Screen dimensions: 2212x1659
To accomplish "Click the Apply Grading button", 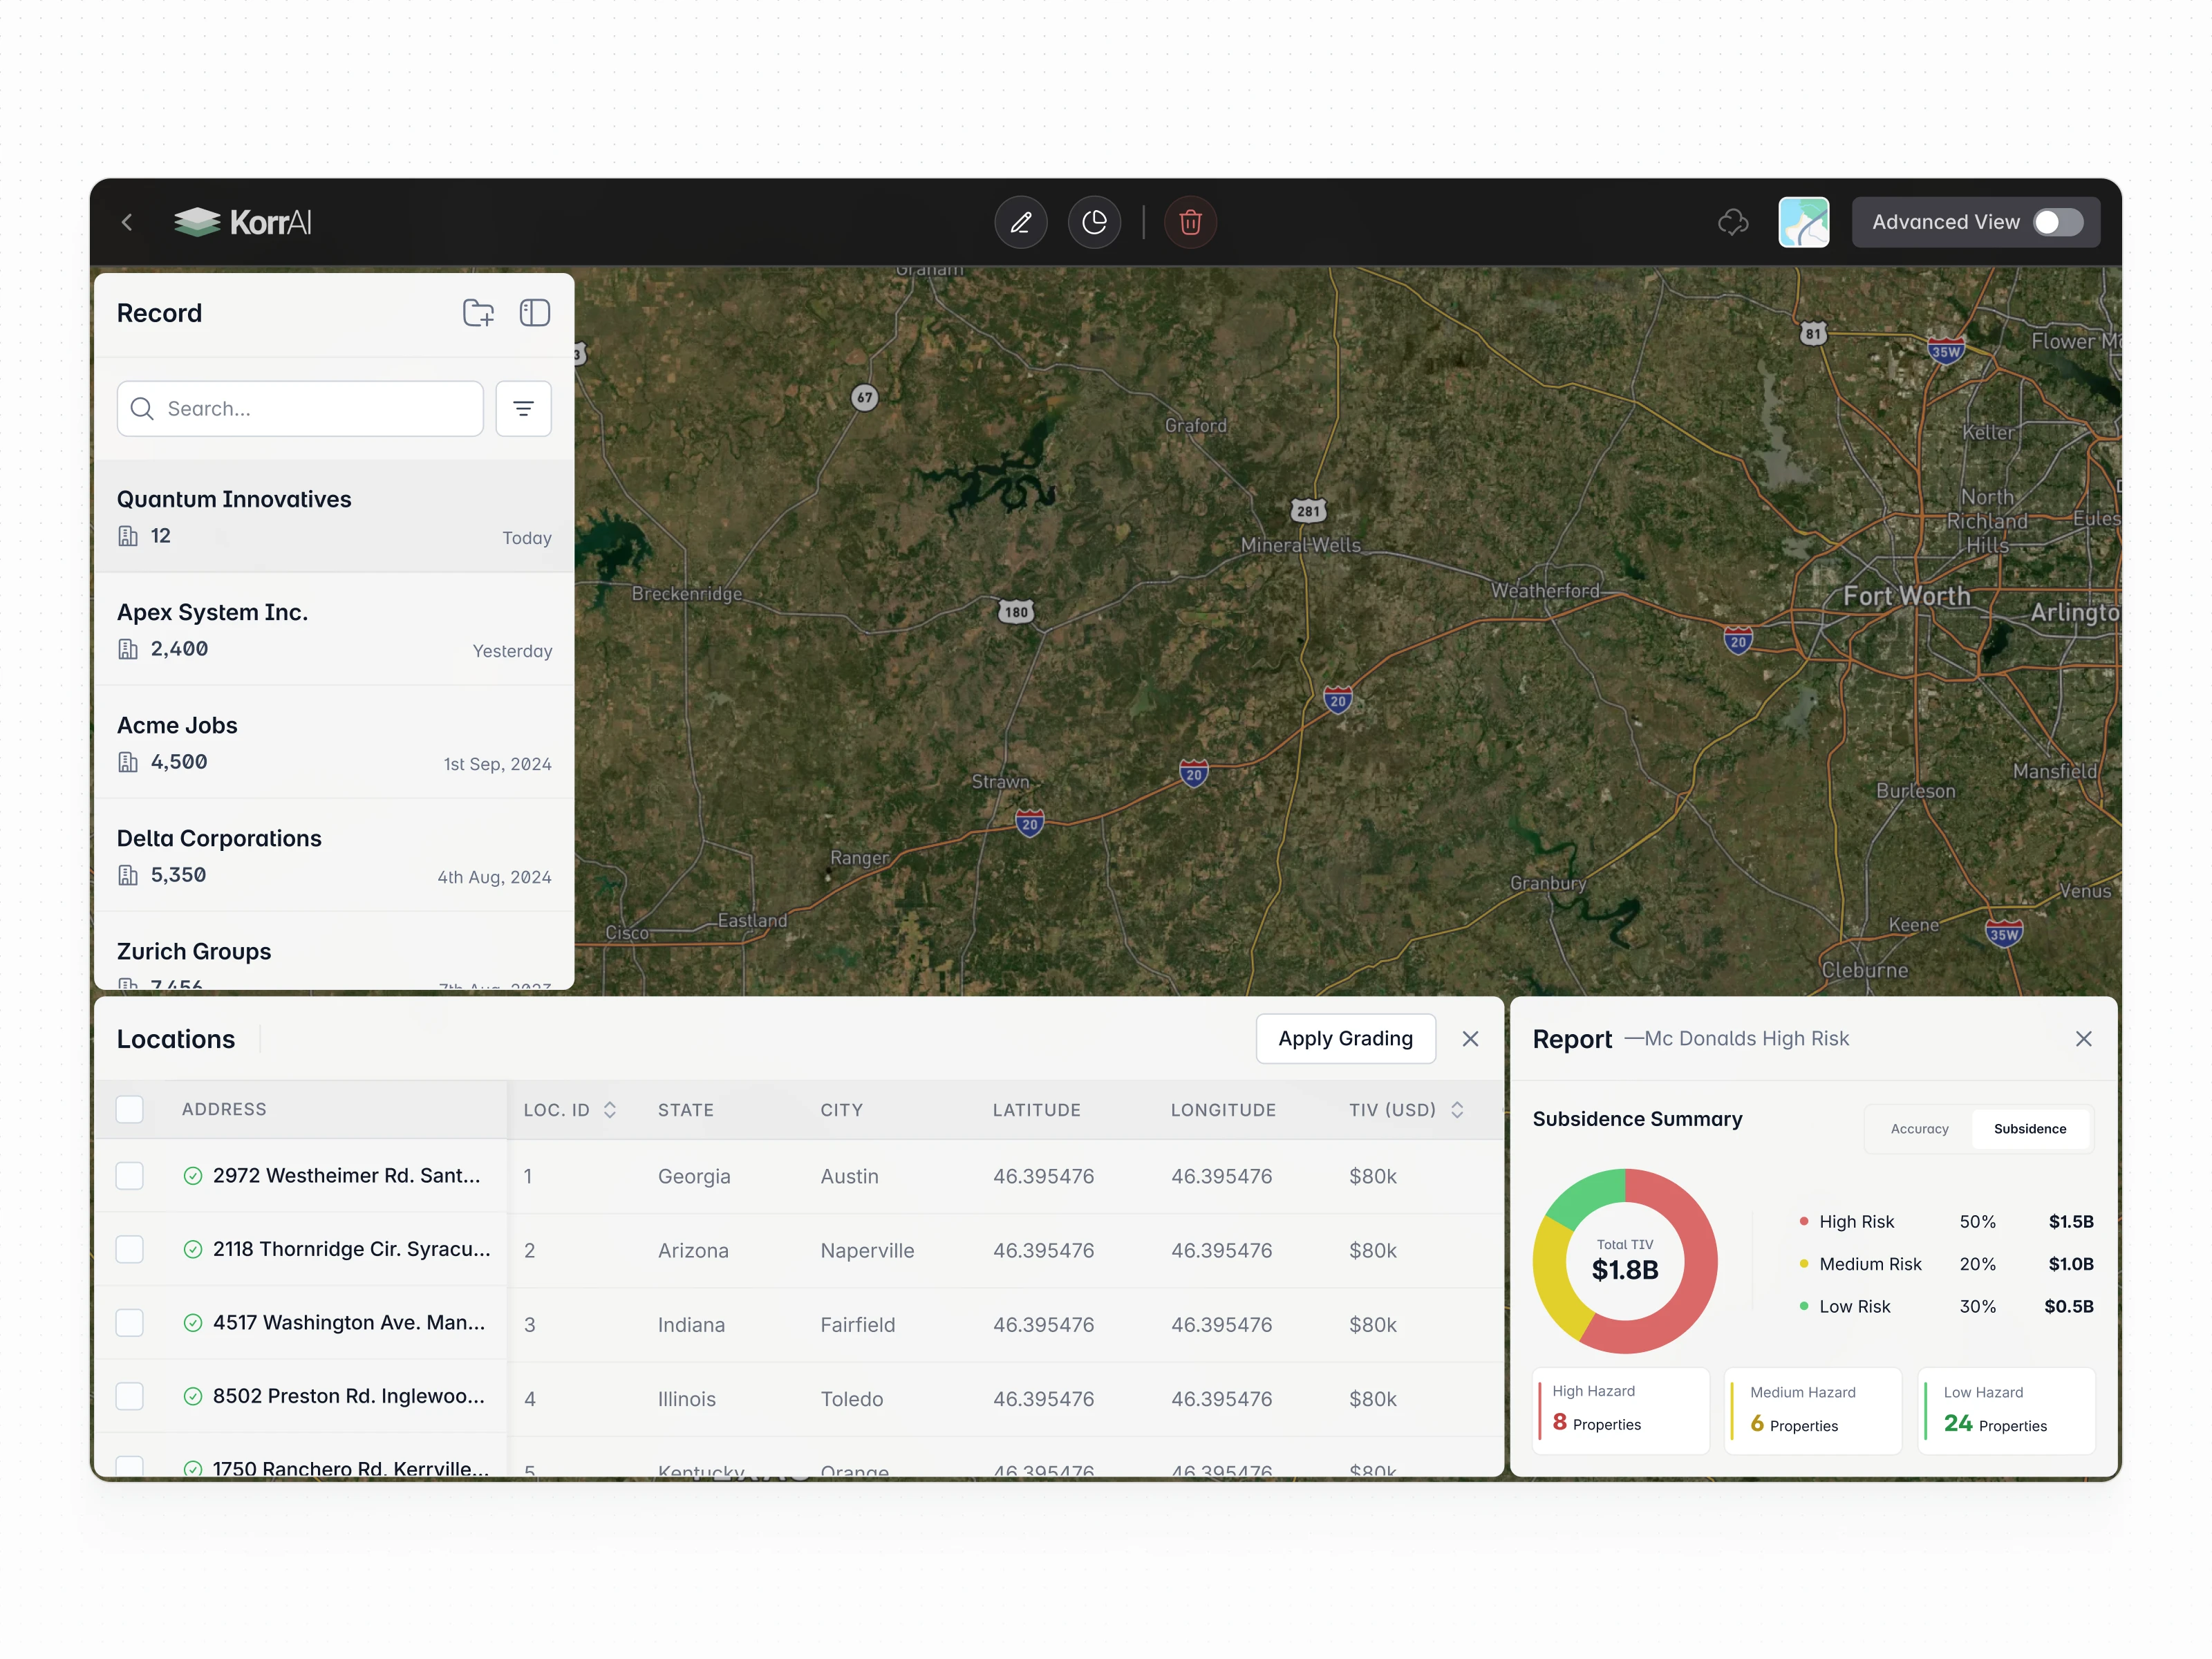I will [x=1345, y=1039].
